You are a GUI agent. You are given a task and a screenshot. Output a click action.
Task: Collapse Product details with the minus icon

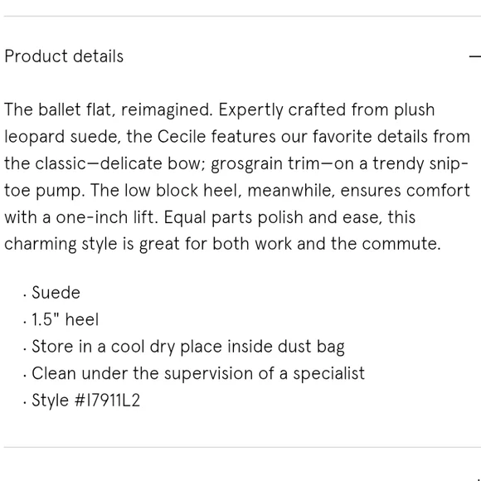475,56
